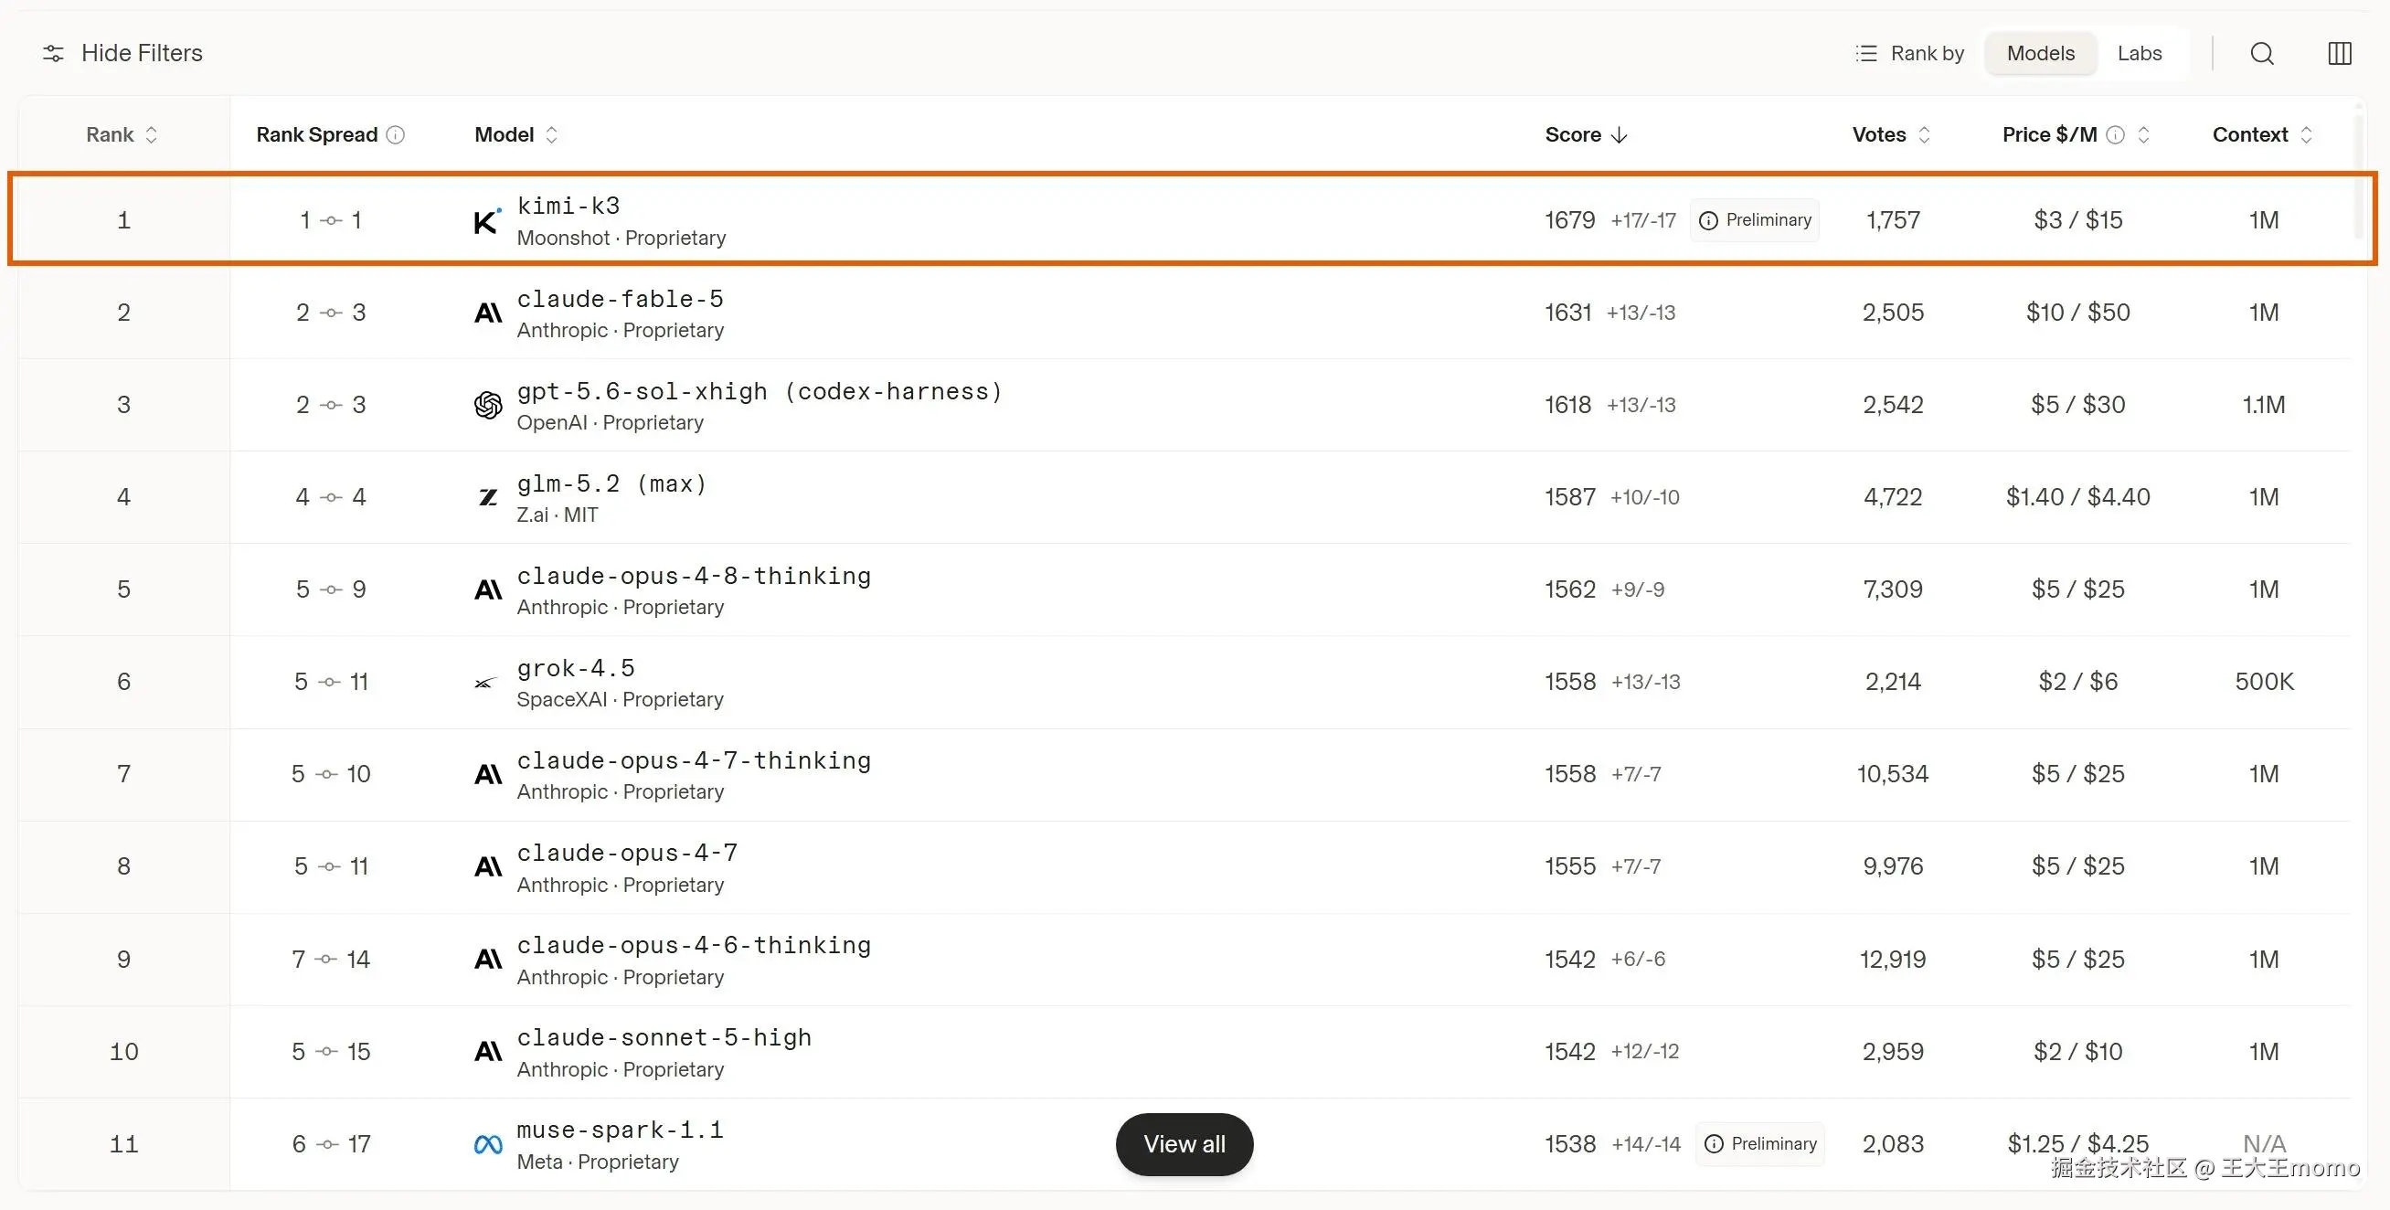Click the Anthropic logo for claude-opus-4-8-thinking
This screenshot has width=2390, height=1210.
tap(488, 590)
